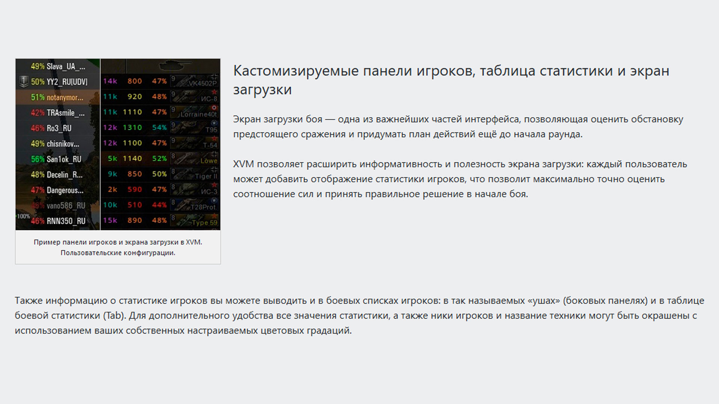This screenshot has height=404, width=719.
Task: Click the VK4502P tank icon
Action: (194, 81)
